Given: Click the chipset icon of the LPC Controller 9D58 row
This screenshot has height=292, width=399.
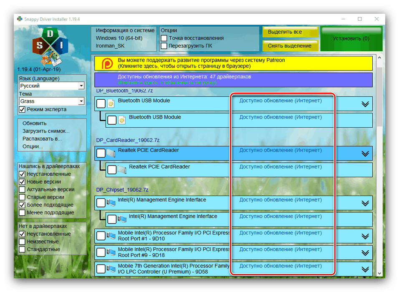Looking at the screenshot, I should (111, 269).
